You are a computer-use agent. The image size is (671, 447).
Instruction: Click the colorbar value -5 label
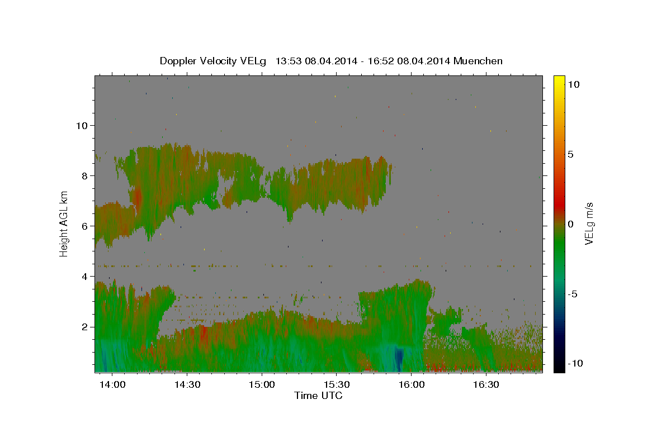(x=573, y=294)
